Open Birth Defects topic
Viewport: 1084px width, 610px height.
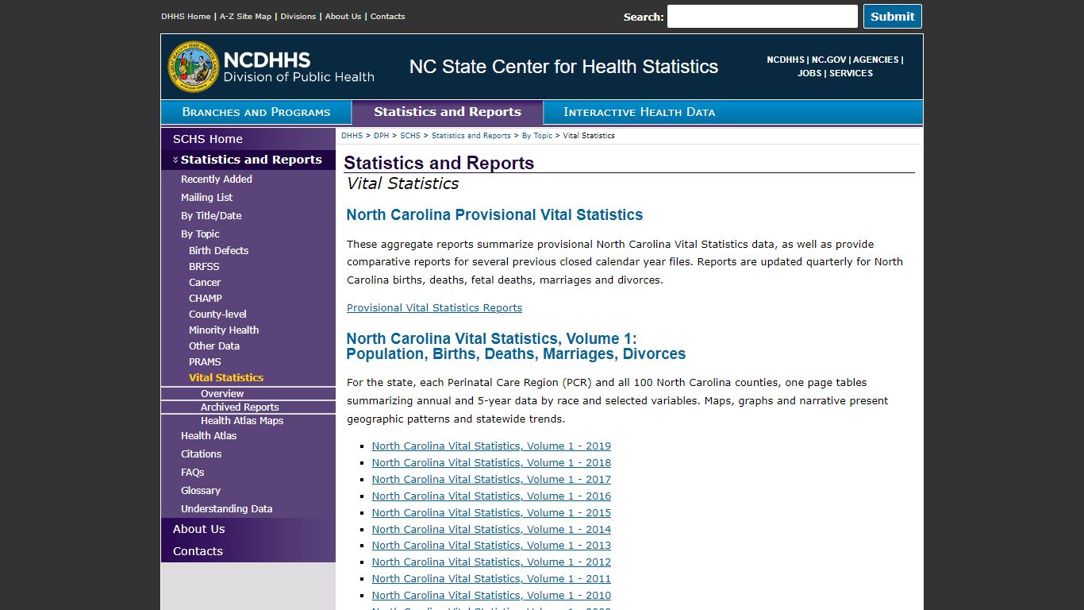pos(218,251)
